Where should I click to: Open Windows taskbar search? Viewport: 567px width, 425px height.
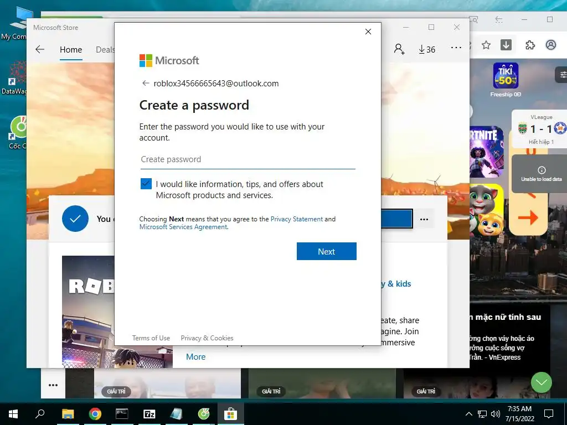coord(40,414)
